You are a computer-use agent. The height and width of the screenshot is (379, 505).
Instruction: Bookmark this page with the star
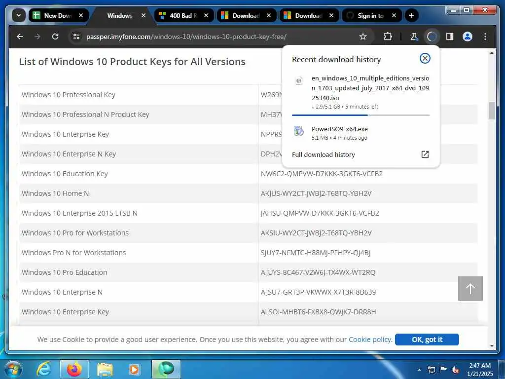click(363, 37)
